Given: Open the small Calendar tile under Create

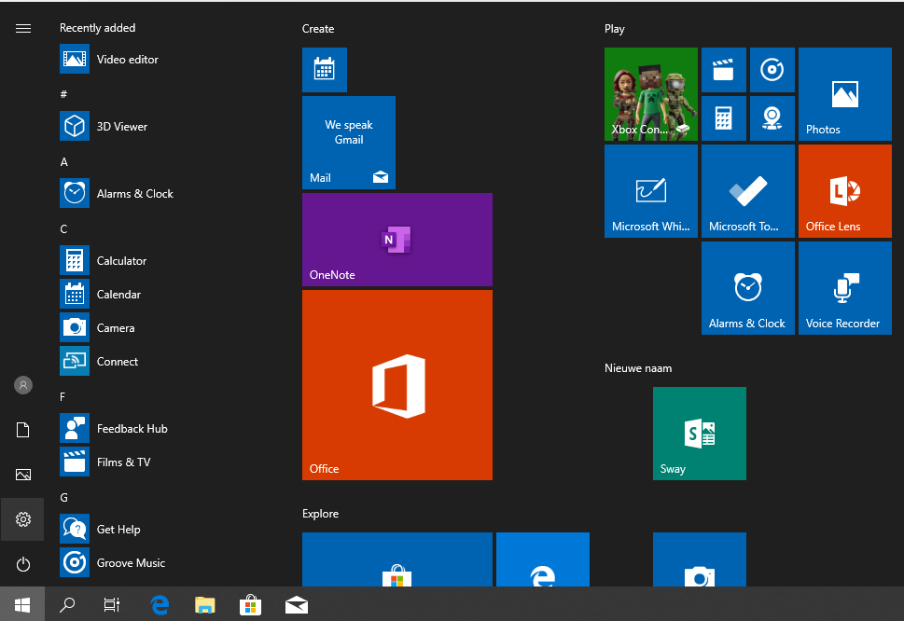Looking at the screenshot, I should 325,70.
